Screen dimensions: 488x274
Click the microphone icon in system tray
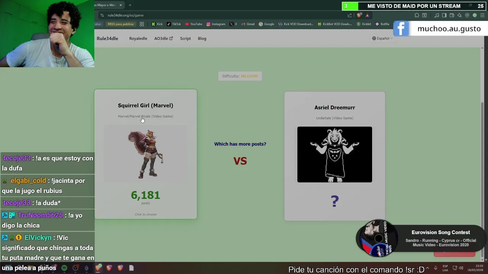point(435,268)
